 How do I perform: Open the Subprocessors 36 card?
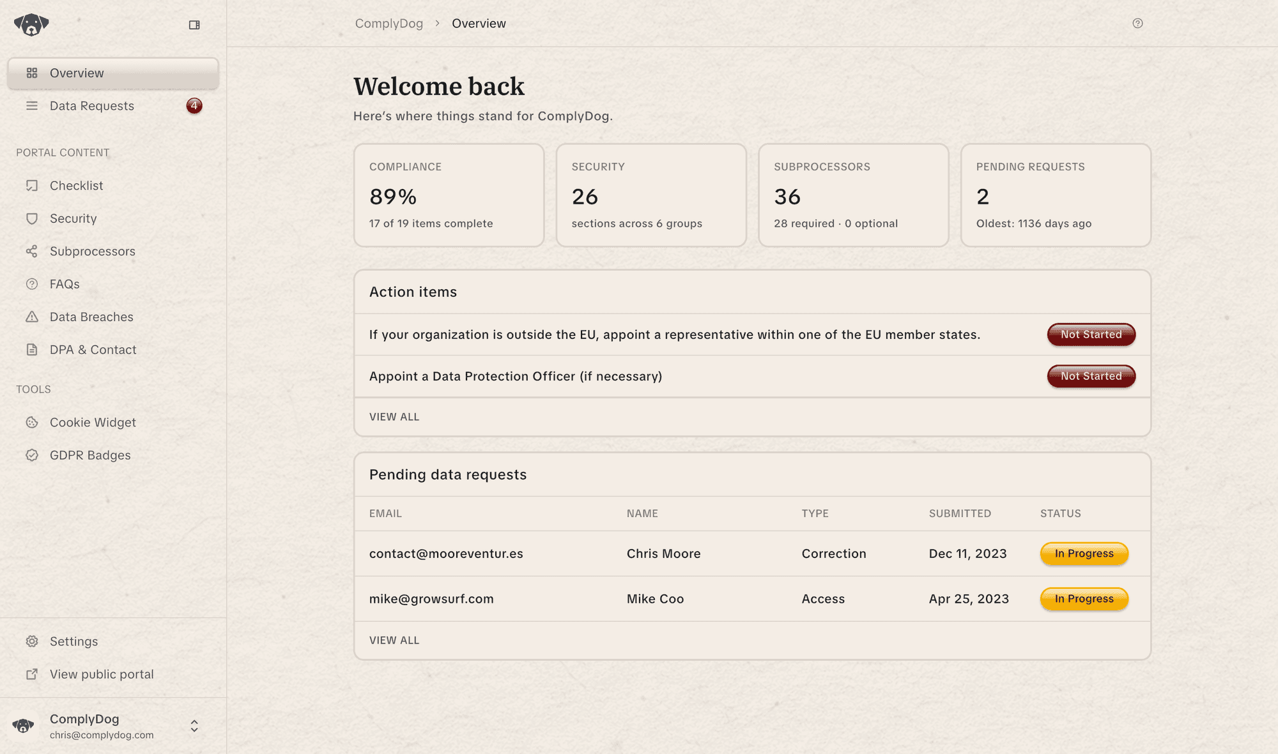tap(854, 195)
